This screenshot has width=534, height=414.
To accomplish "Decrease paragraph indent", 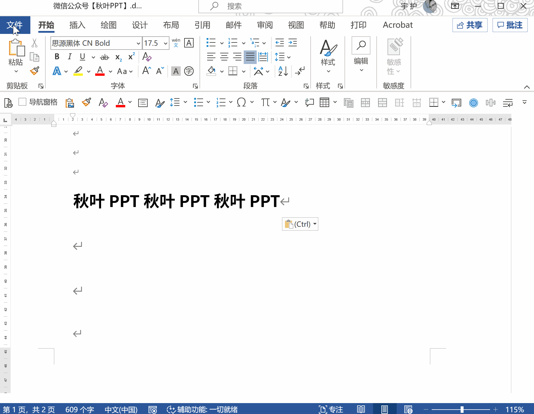I will coord(280,43).
